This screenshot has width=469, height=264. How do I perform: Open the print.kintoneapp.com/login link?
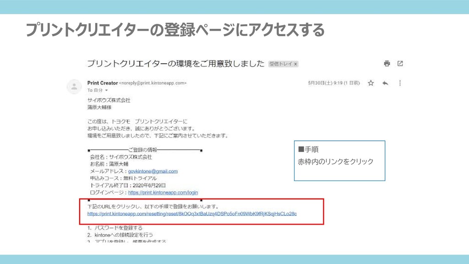pos(163,192)
